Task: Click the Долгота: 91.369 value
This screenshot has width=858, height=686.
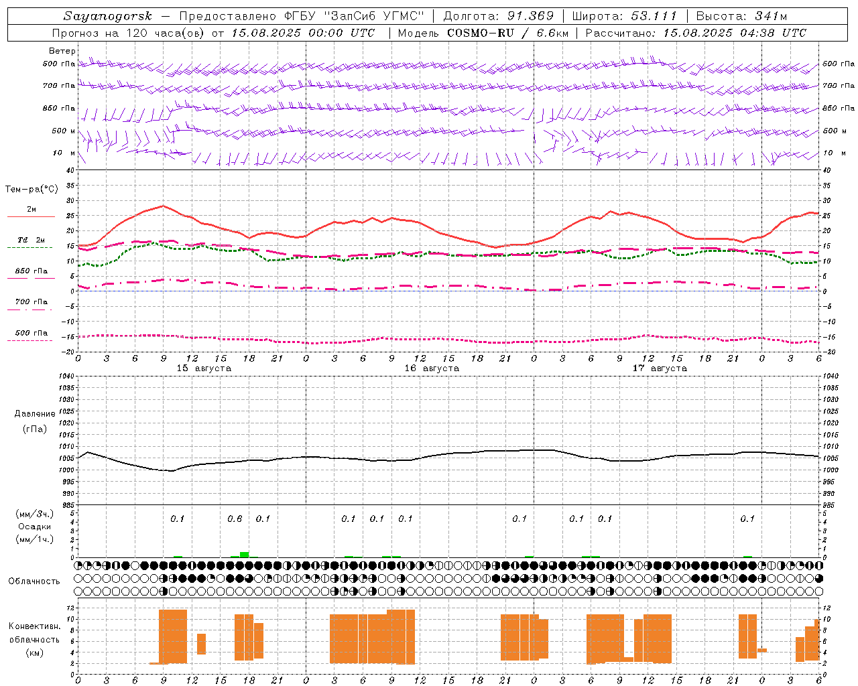Action: tap(499, 17)
